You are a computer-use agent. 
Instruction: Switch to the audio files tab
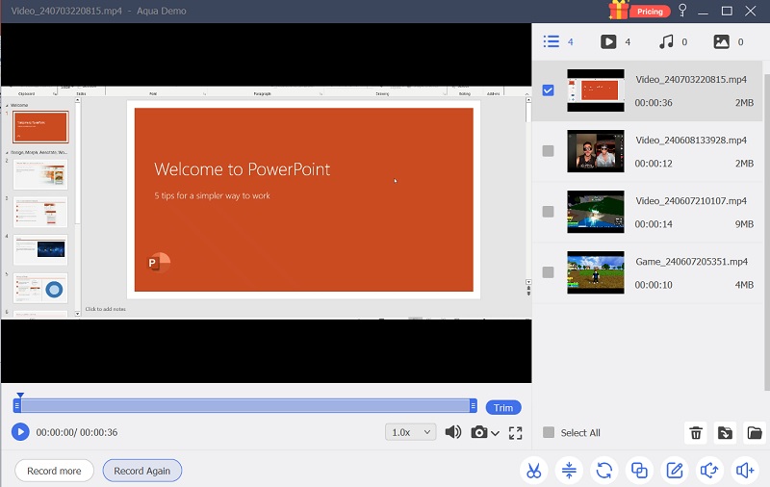[672, 41]
